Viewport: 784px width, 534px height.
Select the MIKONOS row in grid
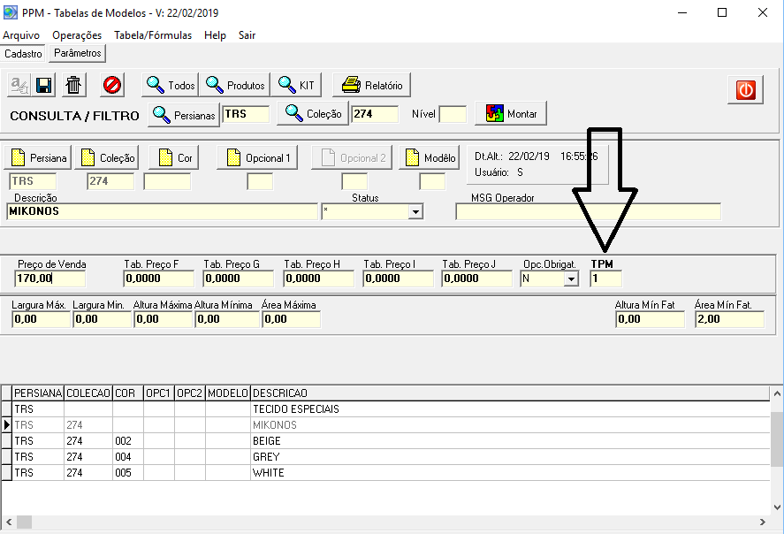click(385, 425)
